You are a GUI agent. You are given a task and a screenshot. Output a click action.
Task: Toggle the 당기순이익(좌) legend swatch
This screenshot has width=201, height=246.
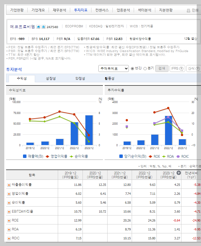tap(121, 156)
